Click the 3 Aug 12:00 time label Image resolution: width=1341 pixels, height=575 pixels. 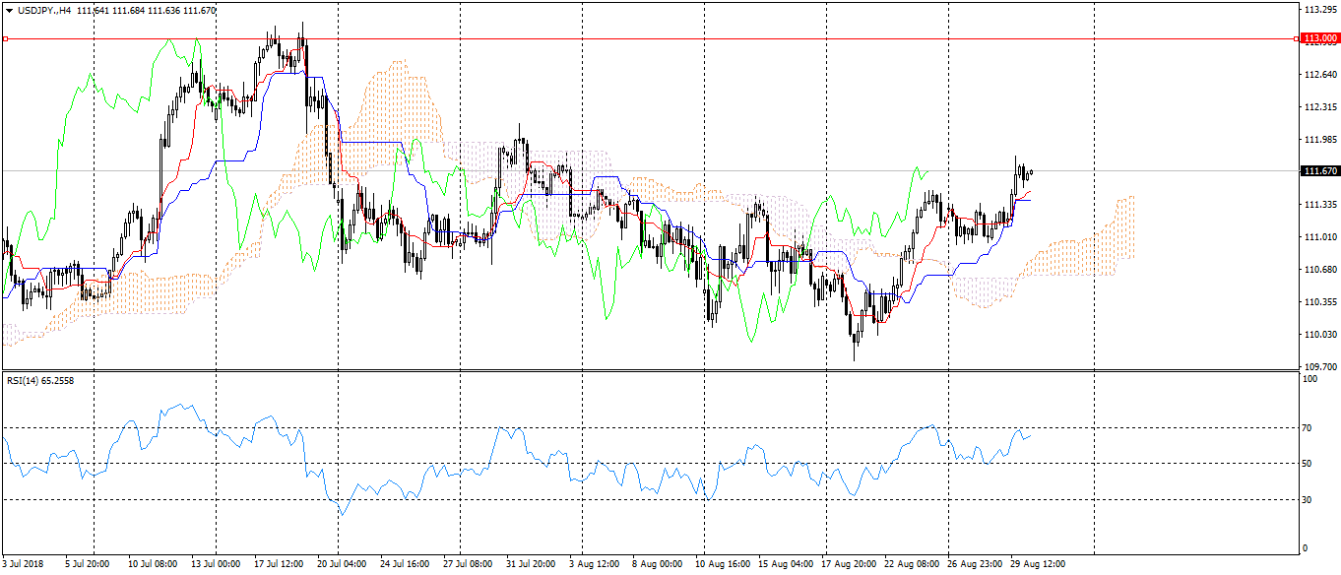596,565
